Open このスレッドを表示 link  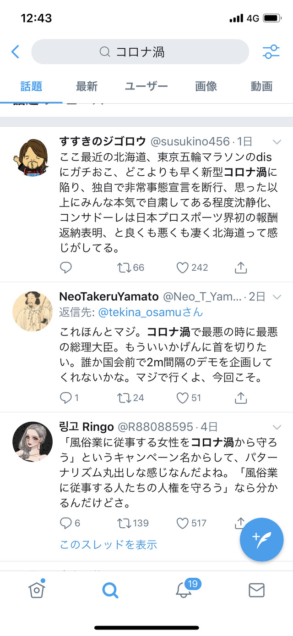pyautogui.click(x=109, y=545)
